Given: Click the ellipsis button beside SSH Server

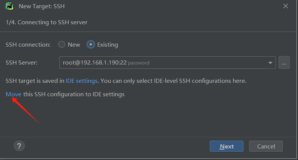Looking at the screenshot, I should point(284,63).
